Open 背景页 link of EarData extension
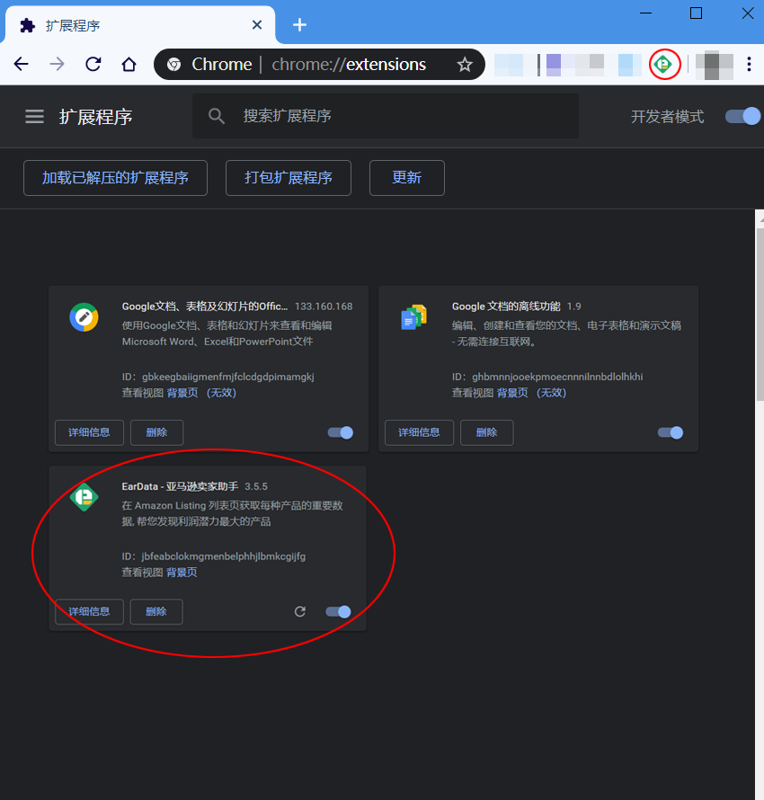Screen dimensions: 764x800 [182, 573]
